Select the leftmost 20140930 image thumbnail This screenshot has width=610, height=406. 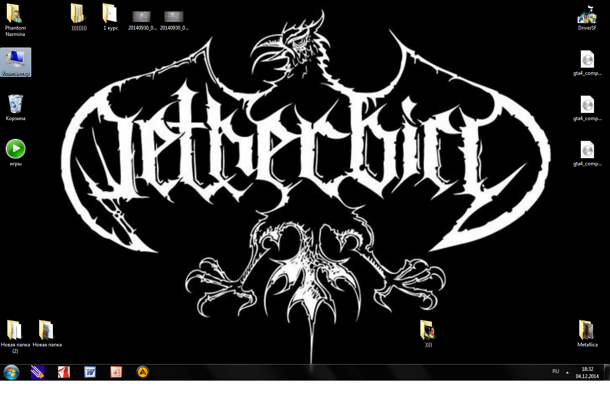[x=142, y=17]
